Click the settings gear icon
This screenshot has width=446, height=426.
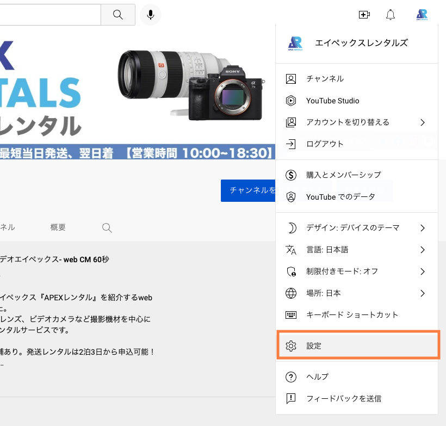(290, 346)
